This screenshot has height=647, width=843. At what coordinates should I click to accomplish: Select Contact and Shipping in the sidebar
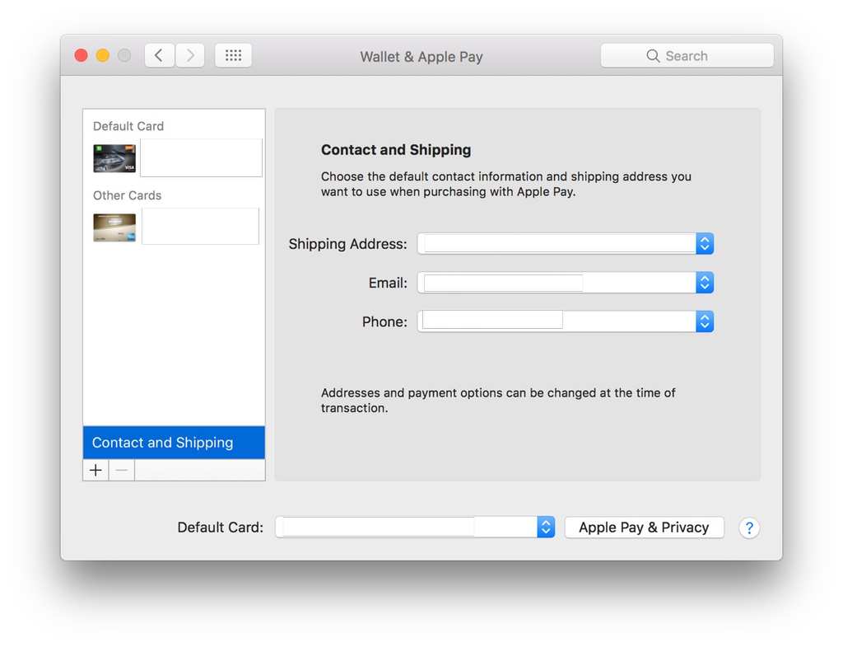[161, 443]
